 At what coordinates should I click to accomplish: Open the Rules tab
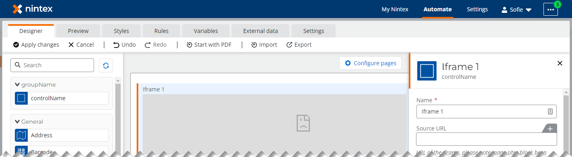point(161,31)
